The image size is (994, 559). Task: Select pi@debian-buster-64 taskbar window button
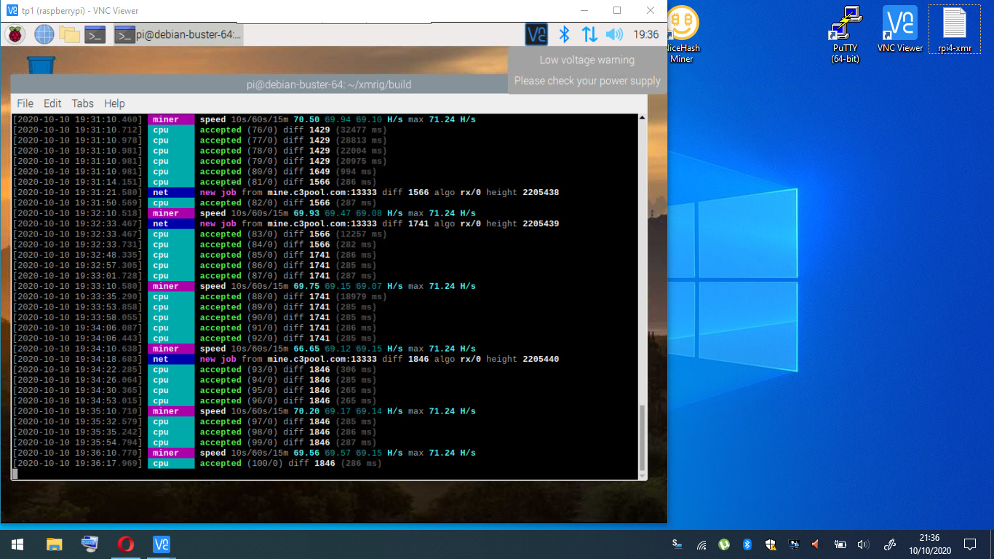coord(178,34)
